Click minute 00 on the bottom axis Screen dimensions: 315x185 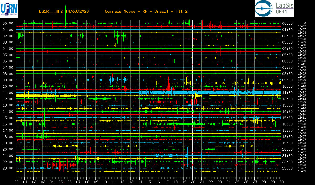pos(17,182)
